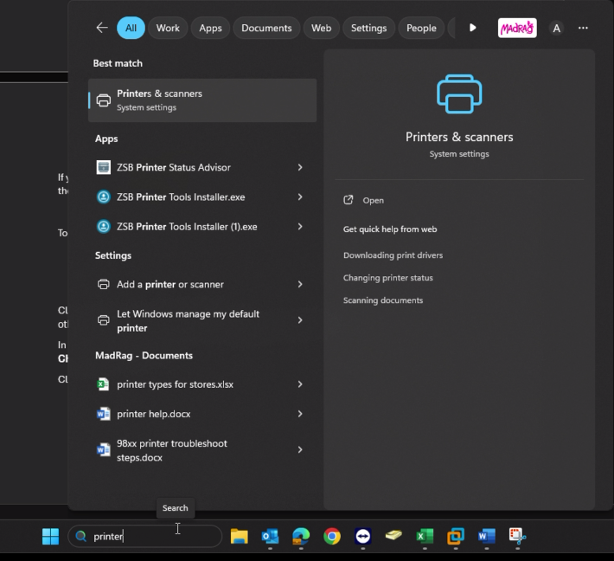
Task: Click Windows Start button on taskbar
Action: (x=50, y=536)
